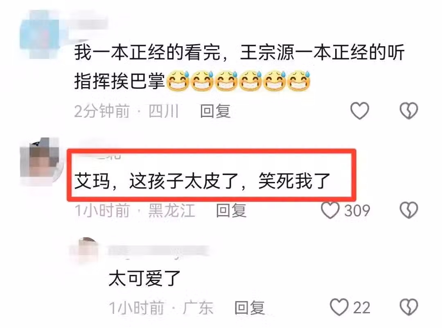Dislike the Heilongjiang comment with broken heart
Image resolution: width=442 pixels, height=328 pixels.
click(409, 210)
